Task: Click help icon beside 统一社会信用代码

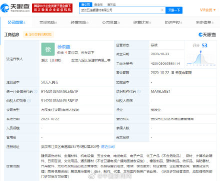Action: (35, 91)
